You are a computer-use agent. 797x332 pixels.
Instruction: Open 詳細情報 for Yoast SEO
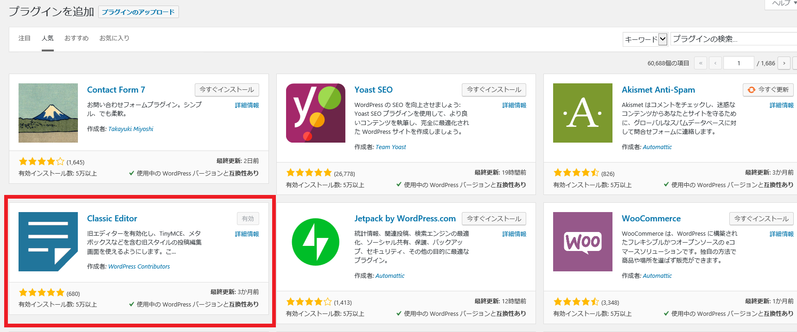(x=514, y=106)
